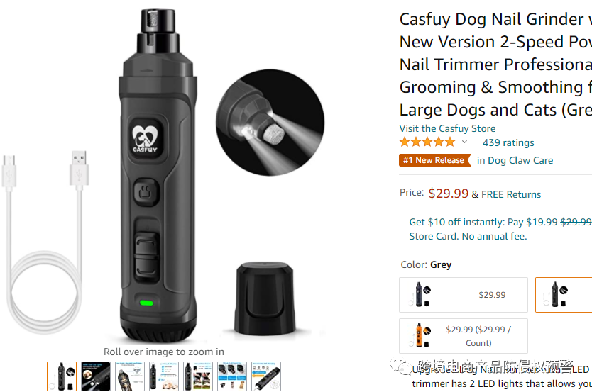Expand the rating breakdown chevron beside stars
The image size is (592, 392).
[x=464, y=142]
